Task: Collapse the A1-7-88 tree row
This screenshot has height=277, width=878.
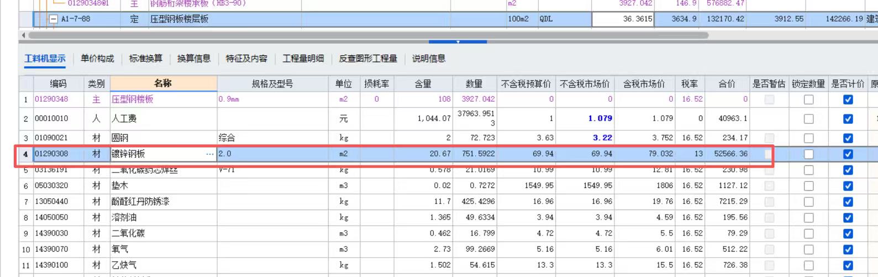Action: (x=54, y=19)
